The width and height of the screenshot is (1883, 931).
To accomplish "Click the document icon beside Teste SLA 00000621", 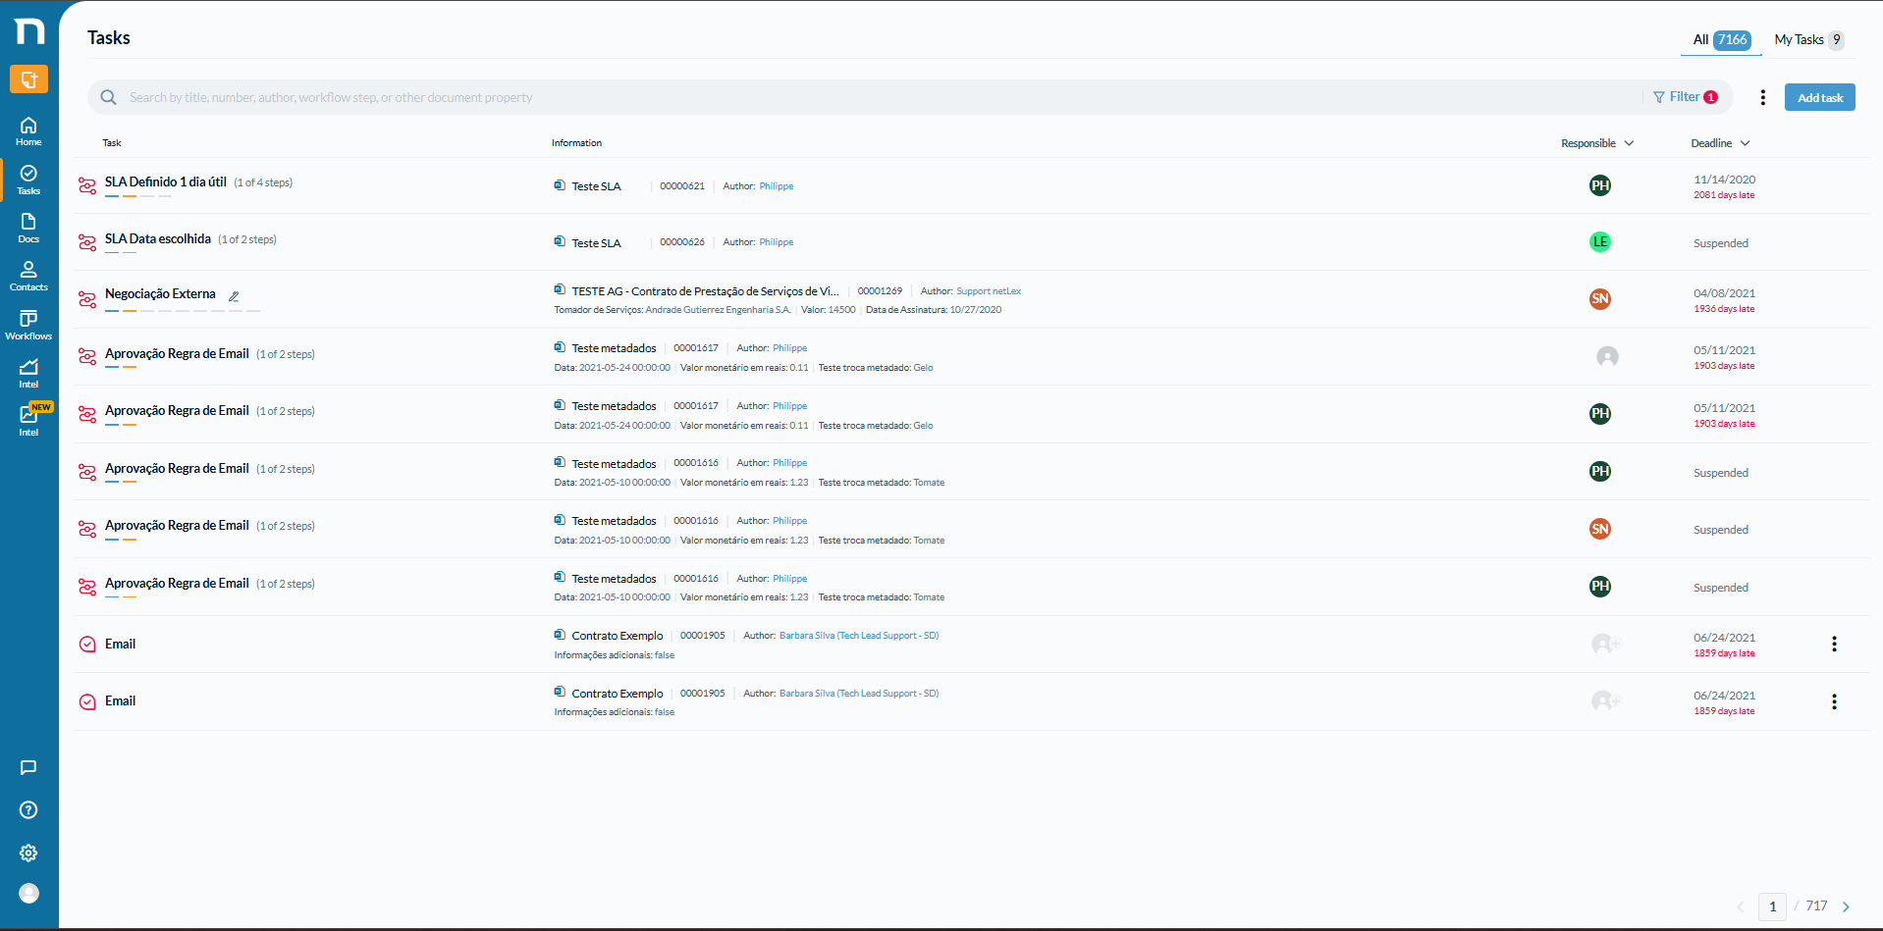I will point(560,185).
